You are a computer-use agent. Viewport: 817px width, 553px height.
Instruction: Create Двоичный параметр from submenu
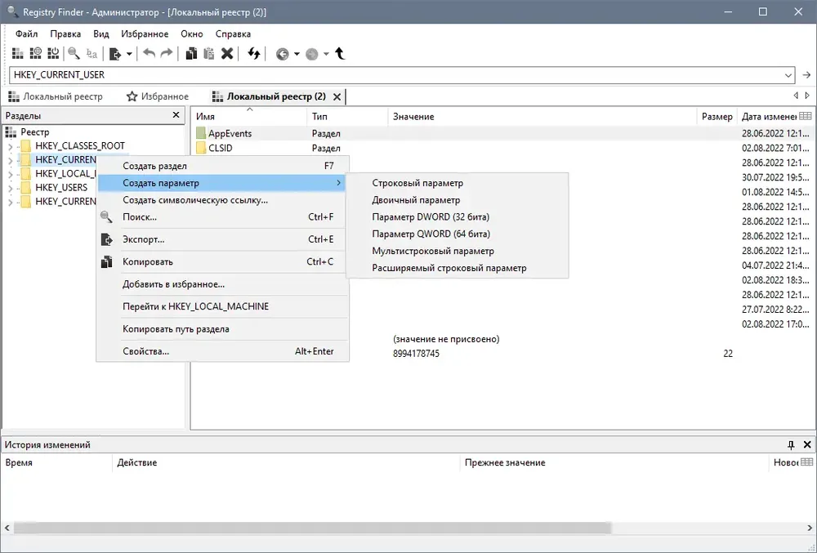click(x=457, y=200)
